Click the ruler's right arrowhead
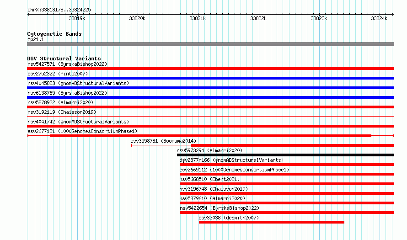 point(393,14)
